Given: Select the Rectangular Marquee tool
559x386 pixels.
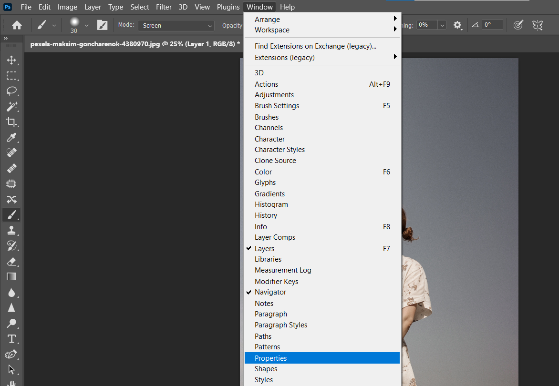Looking at the screenshot, I should [11, 75].
